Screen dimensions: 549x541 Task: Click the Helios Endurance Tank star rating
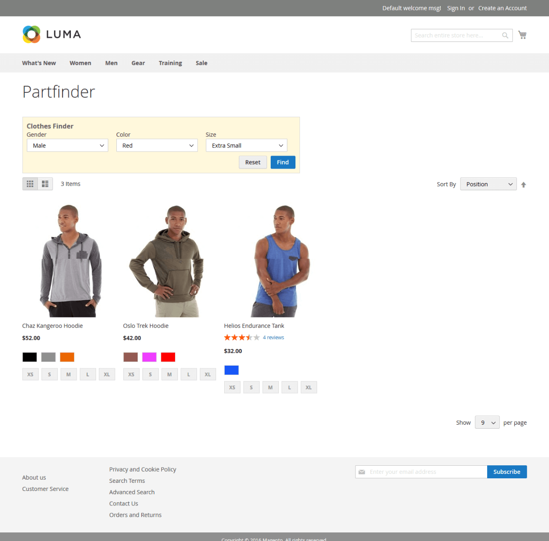[242, 338]
